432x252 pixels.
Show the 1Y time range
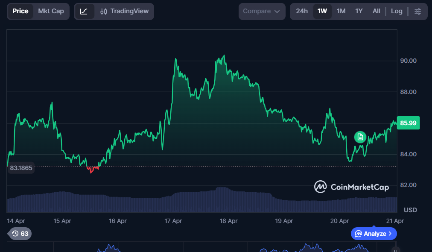pyautogui.click(x=359, y=11)
